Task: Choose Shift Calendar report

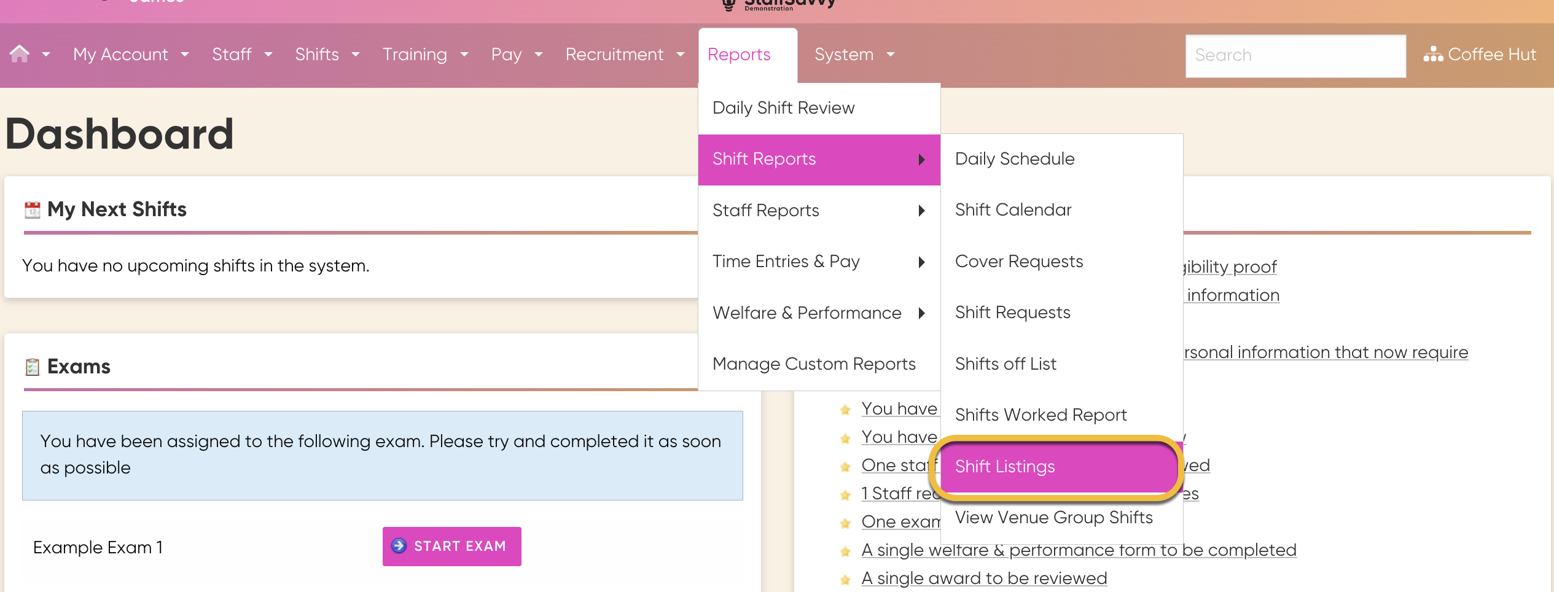Action: 1061,210
